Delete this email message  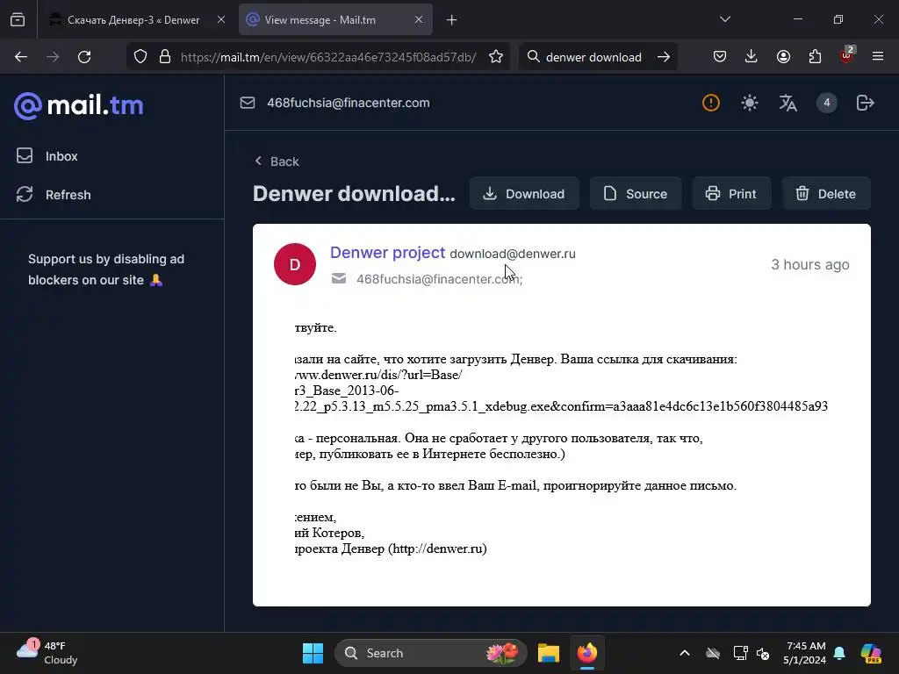tap(826, 194)
